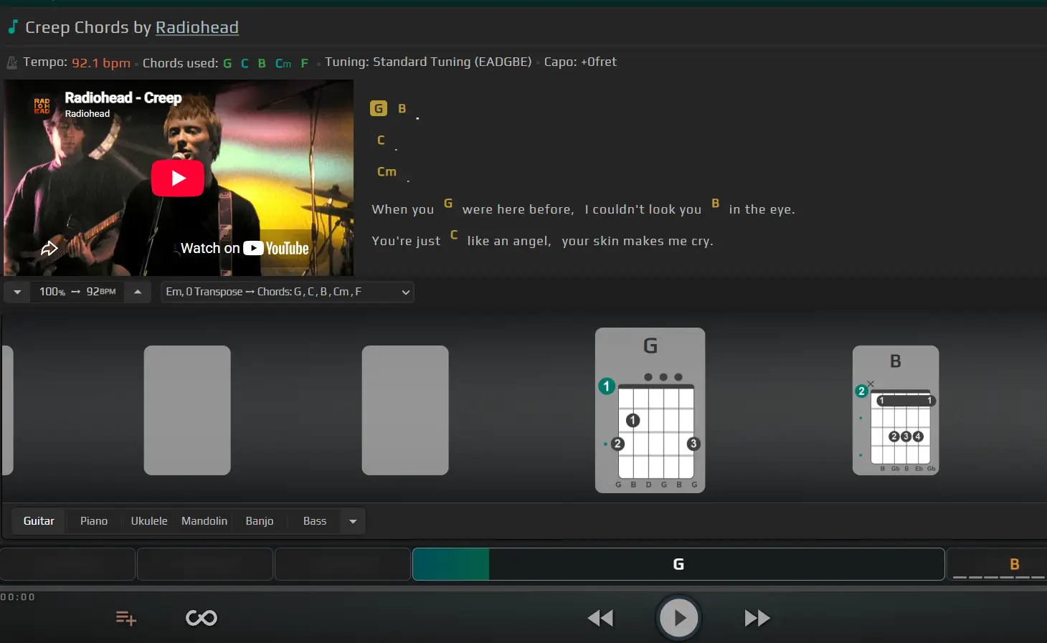
Task: Click the music note icon beside song title
Action: pos(12,27)
